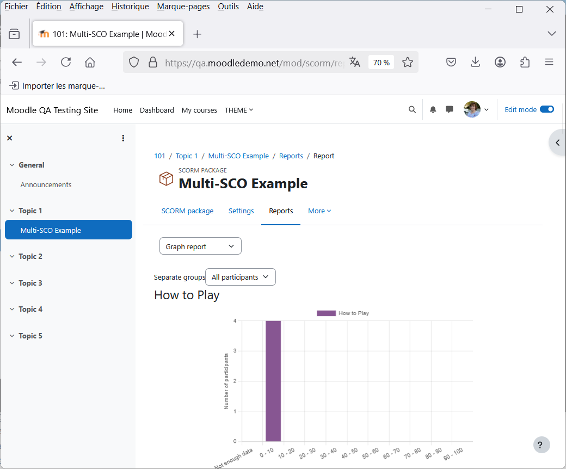Save the page to Pocket
566x469 pixels.
point(451,63)
